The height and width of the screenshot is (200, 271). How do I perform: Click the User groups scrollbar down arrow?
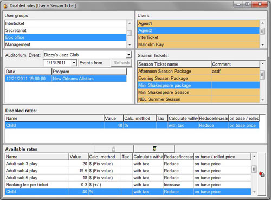coord(130,45)
